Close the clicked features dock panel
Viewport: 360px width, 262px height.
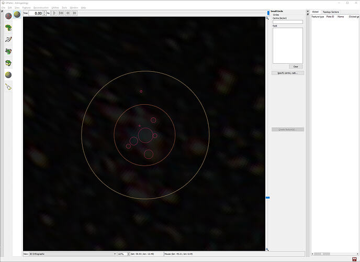tap(308, 11)
